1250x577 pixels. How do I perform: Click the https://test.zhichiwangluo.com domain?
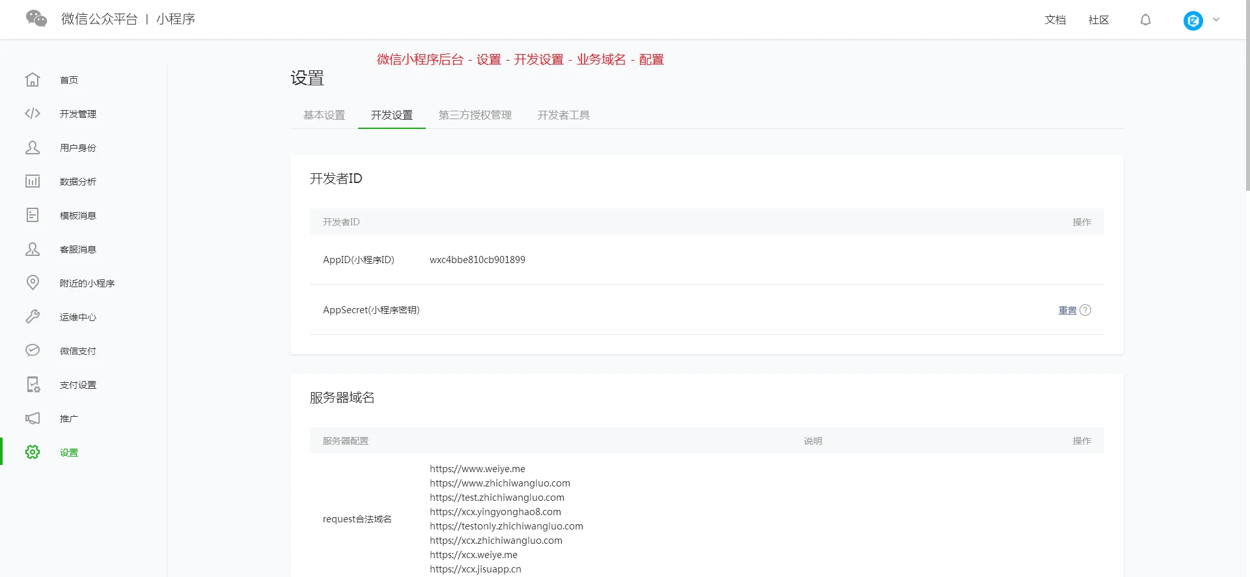(497, 498)
